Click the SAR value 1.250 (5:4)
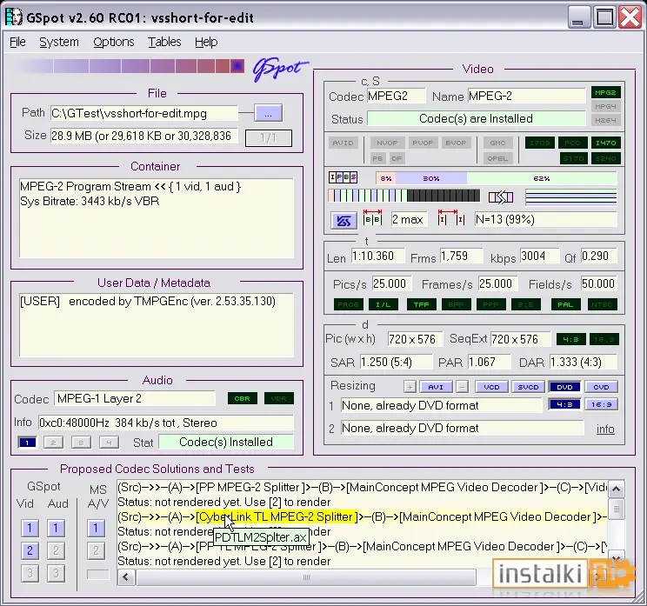 pyautogui.click(x=397, y=363)
